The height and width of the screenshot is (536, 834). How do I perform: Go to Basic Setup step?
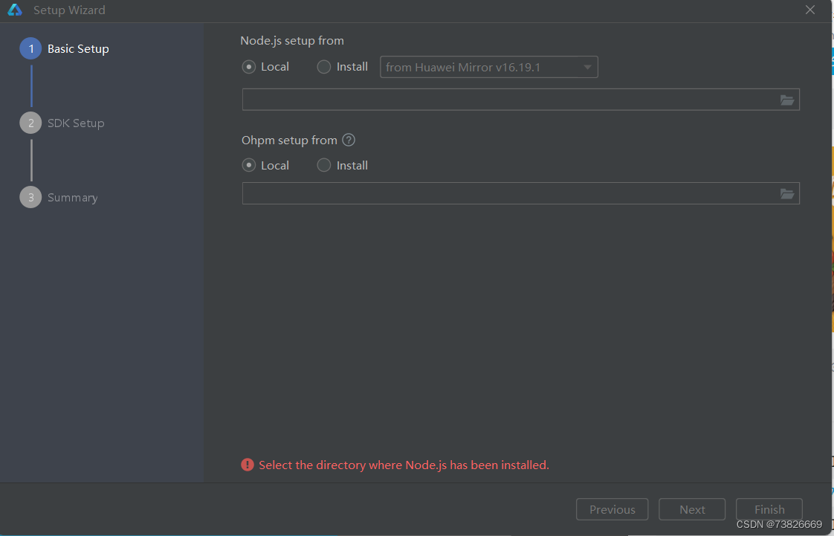65,49
